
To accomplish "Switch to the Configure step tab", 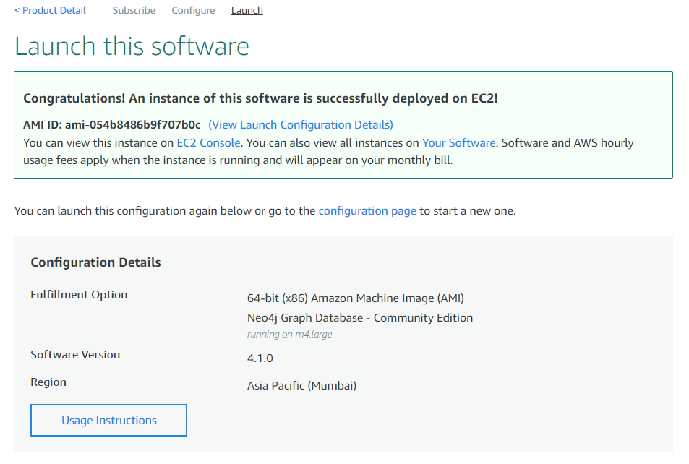I will [193, 11].
